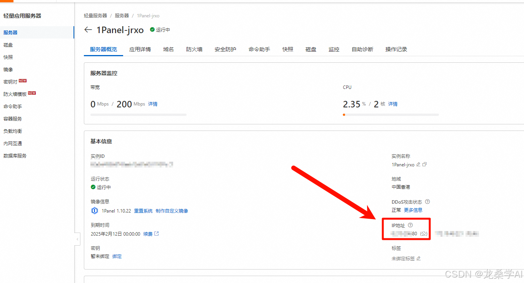Click the 2.35 % CPU value

[x=354, y=104]
